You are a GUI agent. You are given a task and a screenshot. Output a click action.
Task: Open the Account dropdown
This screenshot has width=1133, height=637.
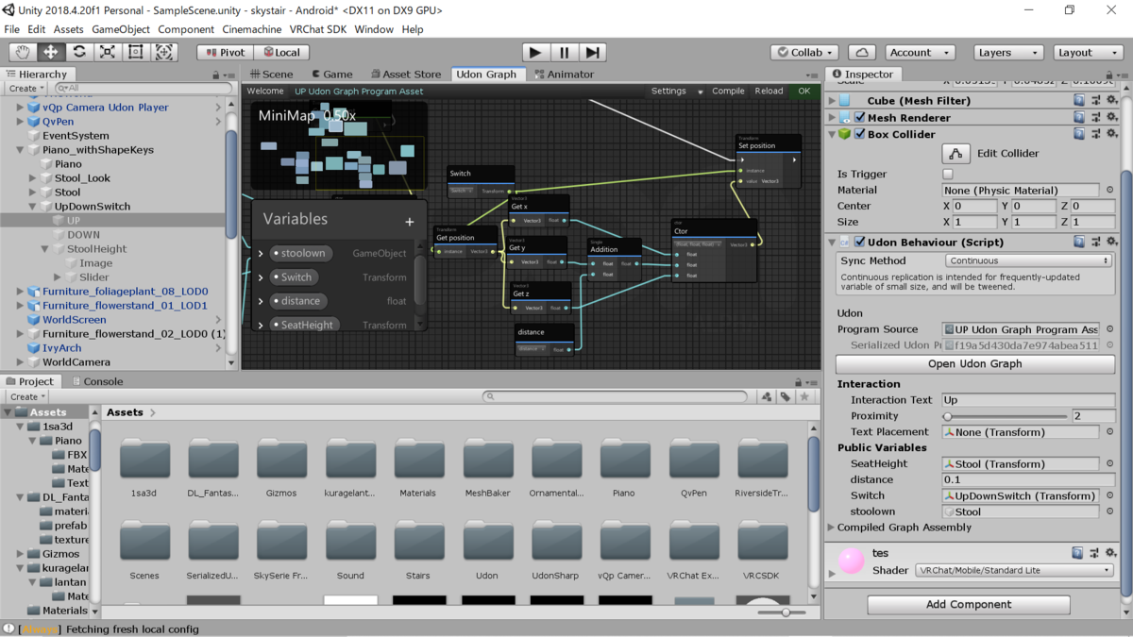[919, 53]
